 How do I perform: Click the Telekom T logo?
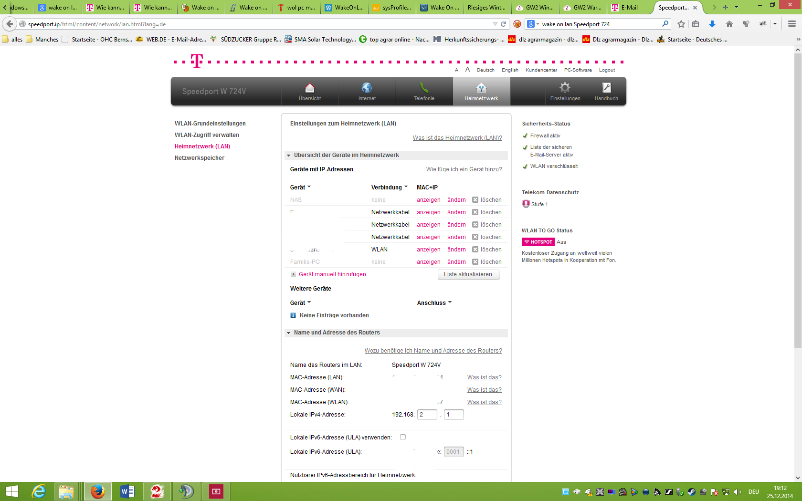[197, 61]
